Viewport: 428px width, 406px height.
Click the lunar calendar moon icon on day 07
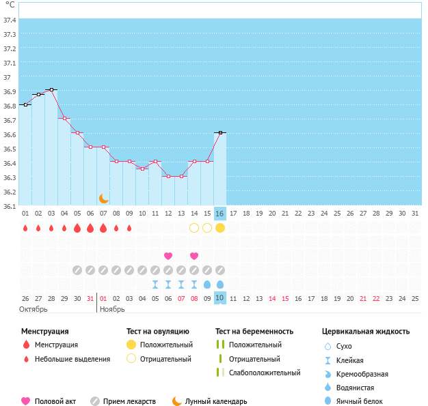click(x=103, y=198)
